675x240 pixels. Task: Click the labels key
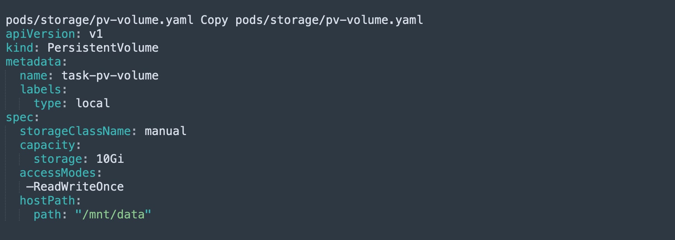coord(40,90)
